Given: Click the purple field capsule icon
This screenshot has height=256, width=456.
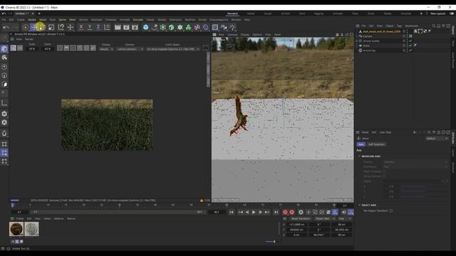Looking at the screenshot, I should click(206, 27).
